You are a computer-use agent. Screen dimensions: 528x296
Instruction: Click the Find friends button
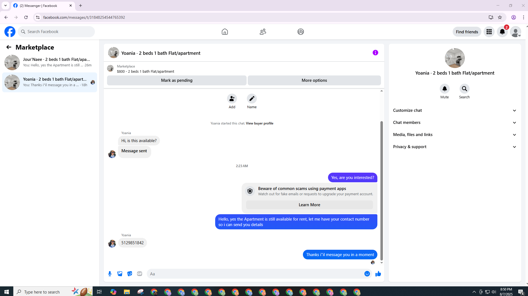pos(467,32)
